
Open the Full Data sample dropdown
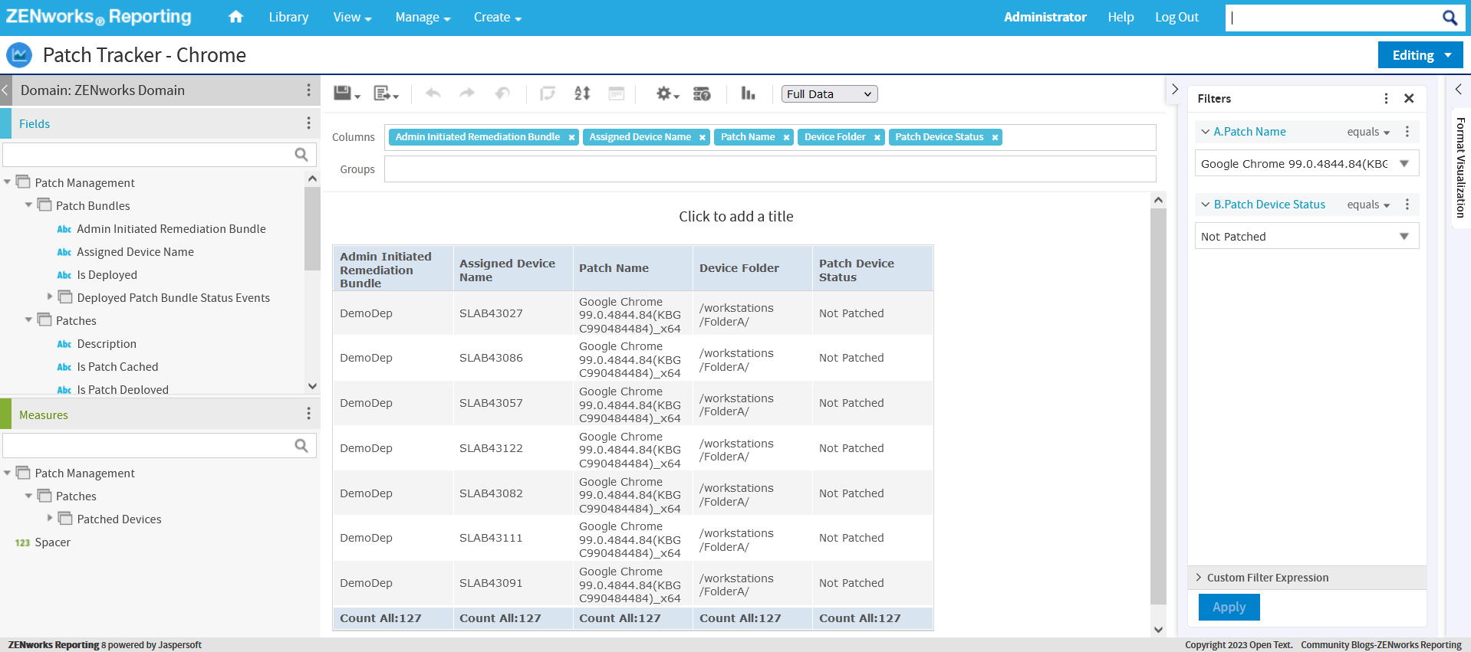pos(829,94)
